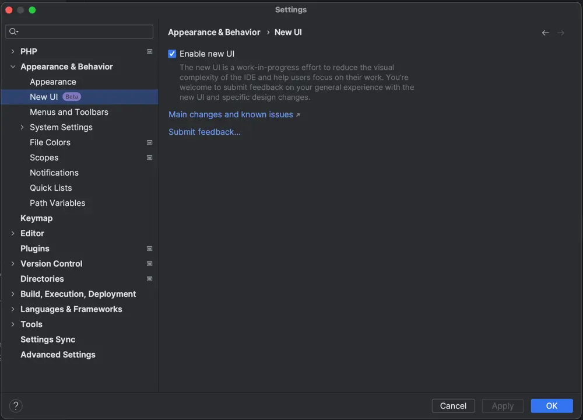
Task: Click the icon beside Directories
Action: (149, 279)
